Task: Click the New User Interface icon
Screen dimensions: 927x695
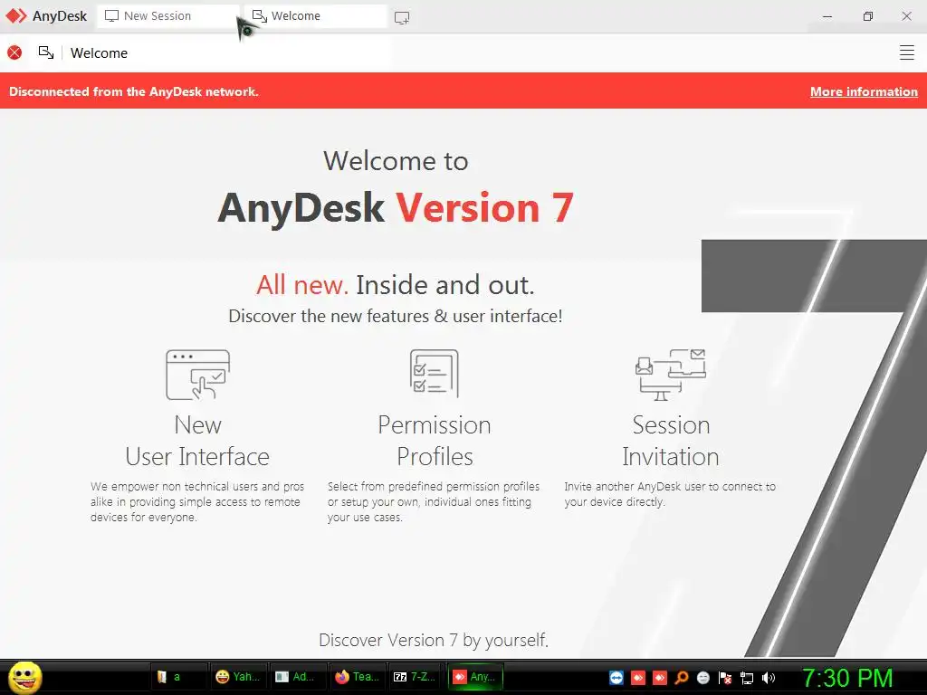Action: coord(198,375)
